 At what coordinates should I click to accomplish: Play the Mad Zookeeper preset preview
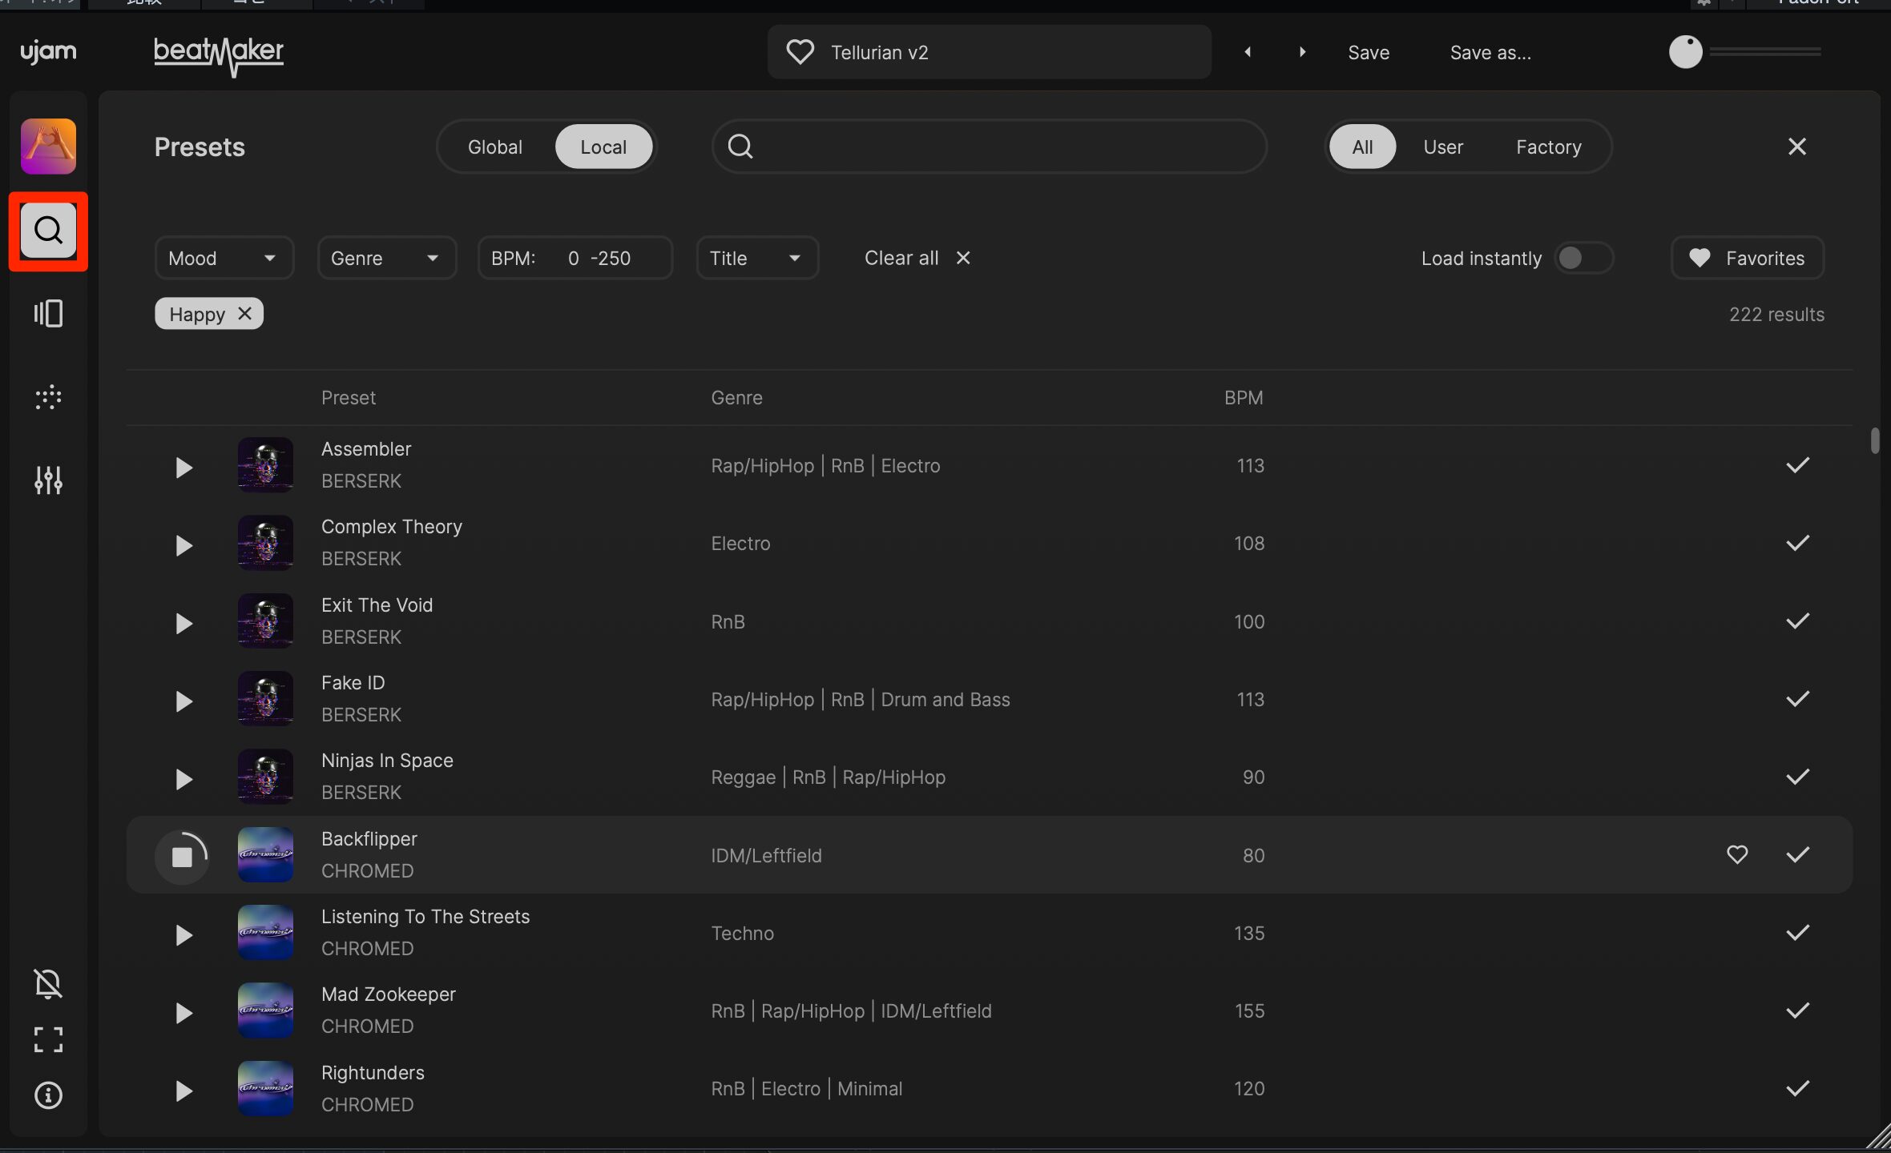click(183, 1013)
